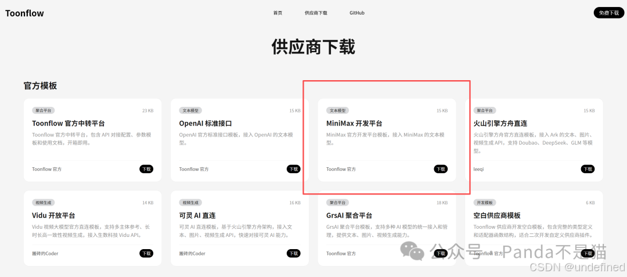The height and width of the screenshot is (277, 627).
Task: Open the 供应商下载 nav item
Action: pos(316,13)
